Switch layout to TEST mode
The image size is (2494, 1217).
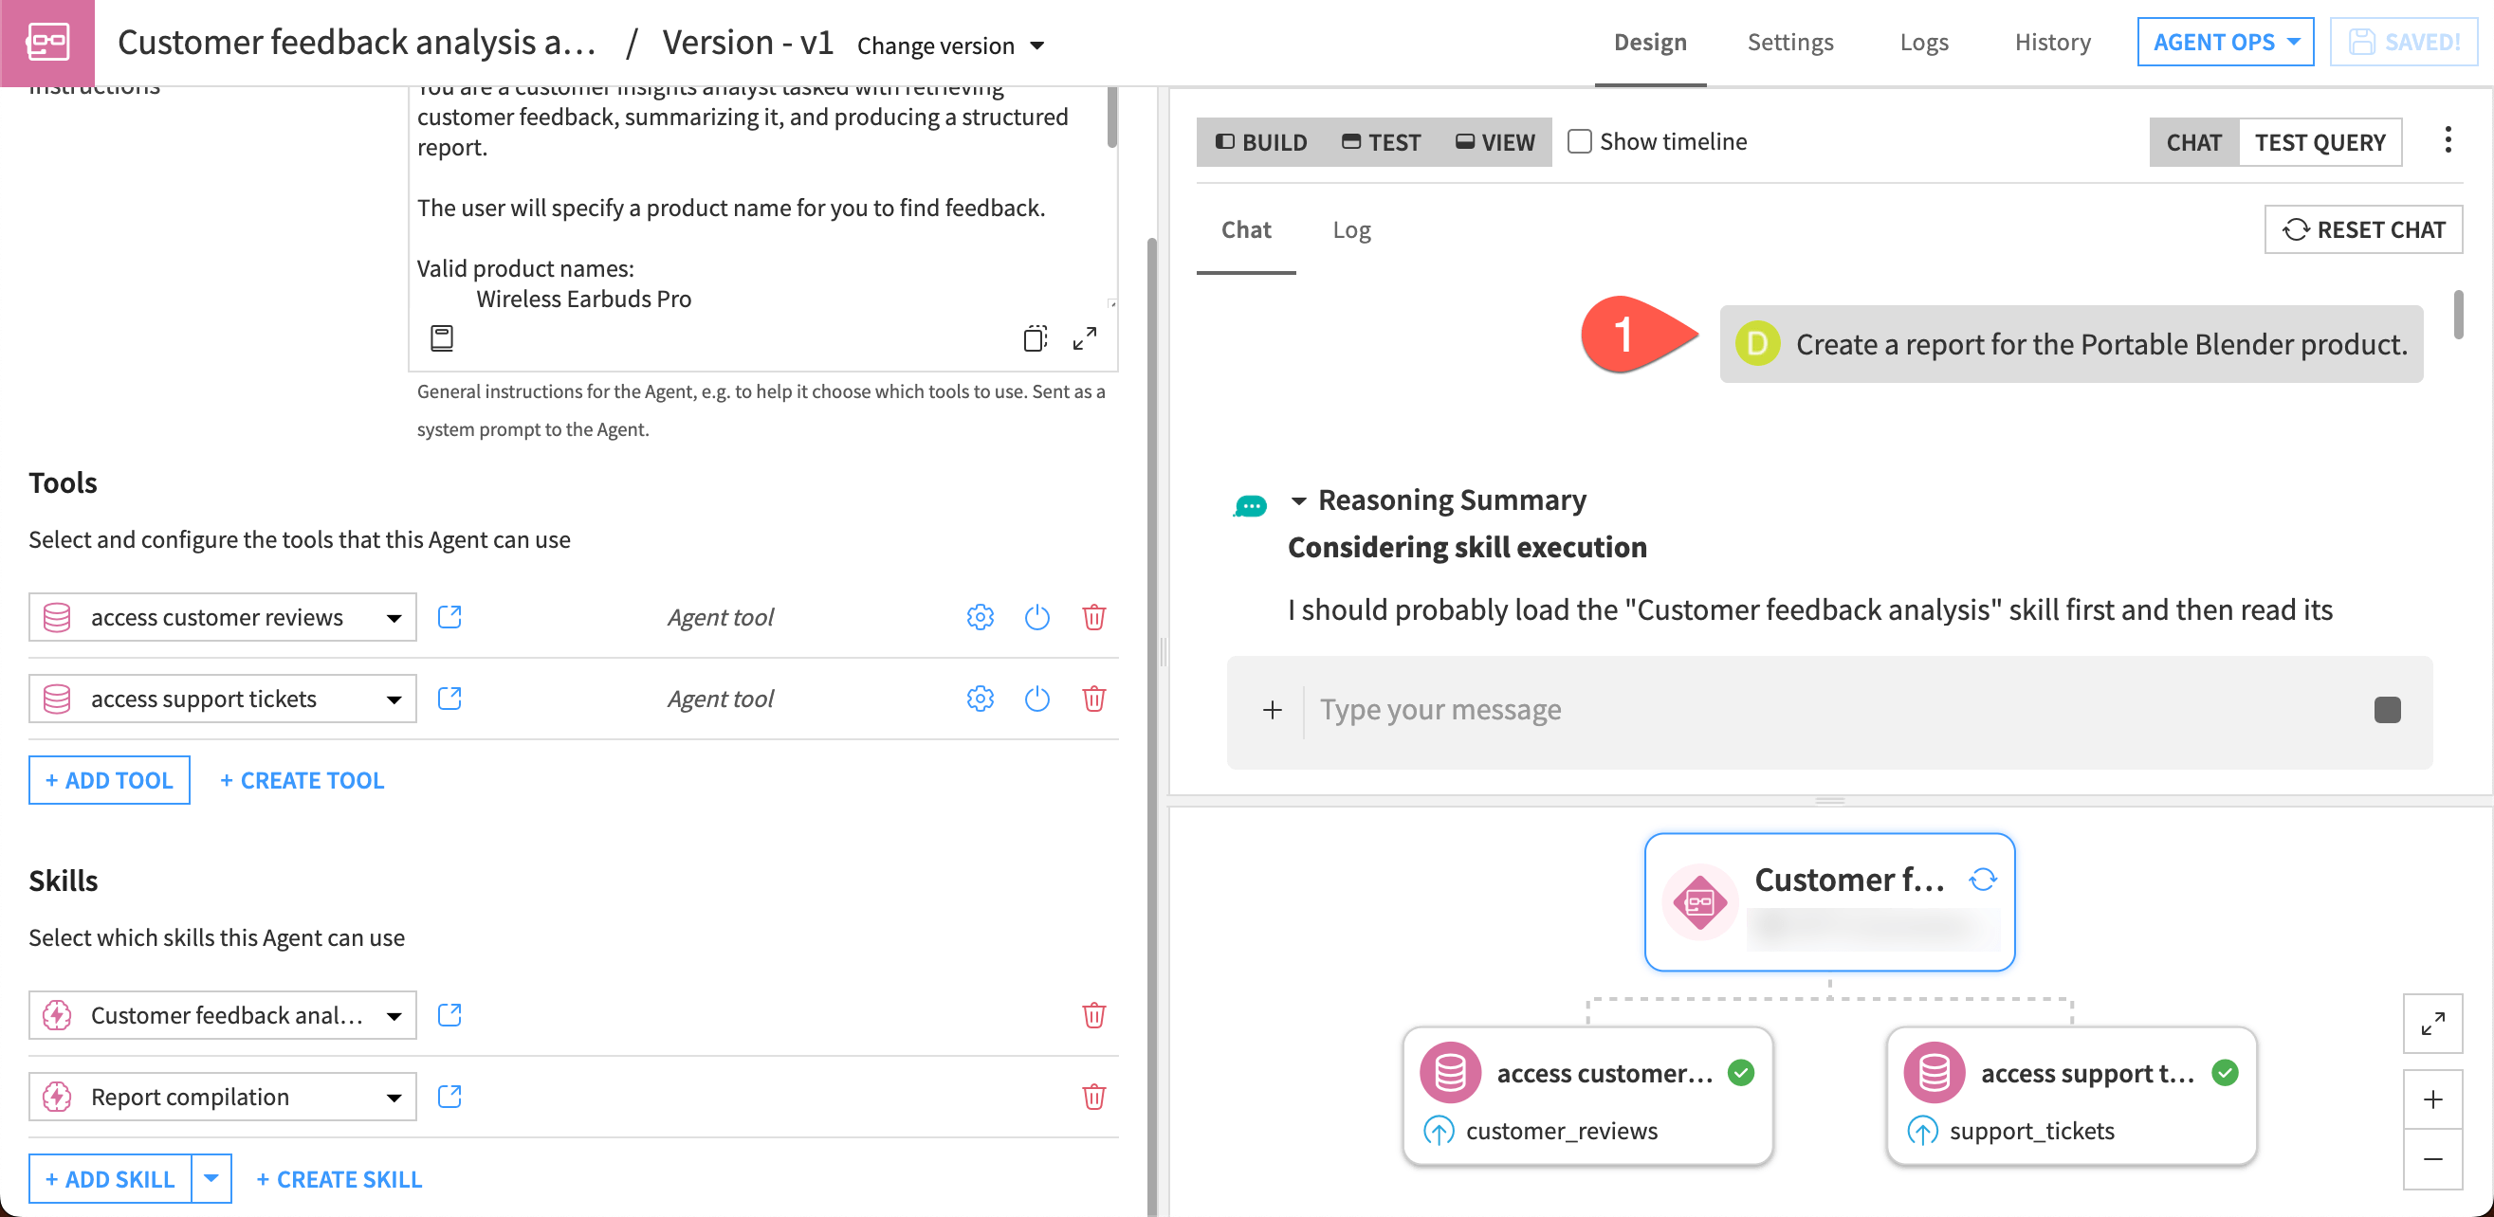[1381, 142]
